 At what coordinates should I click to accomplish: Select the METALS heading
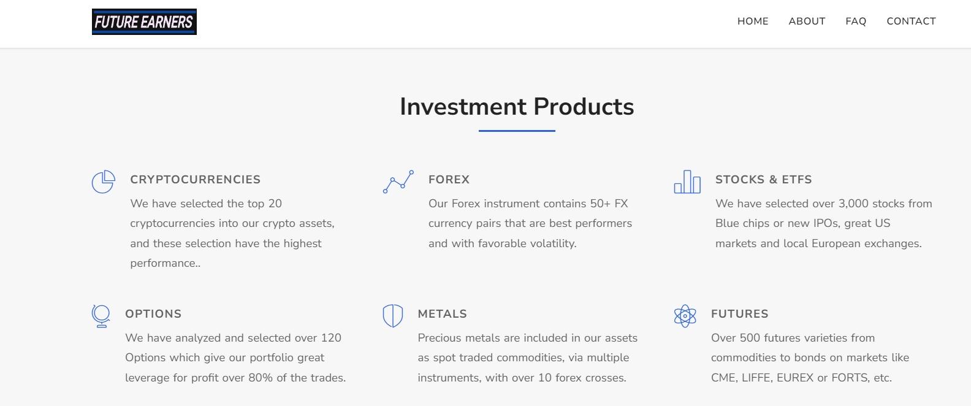(442, 314)
